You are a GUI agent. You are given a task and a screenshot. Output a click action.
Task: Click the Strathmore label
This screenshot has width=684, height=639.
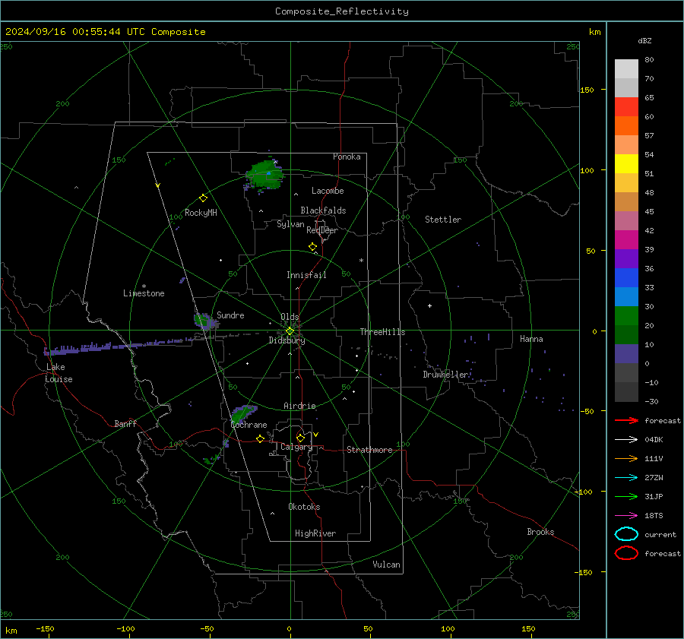pyautogui.click(x=369, y=450)
